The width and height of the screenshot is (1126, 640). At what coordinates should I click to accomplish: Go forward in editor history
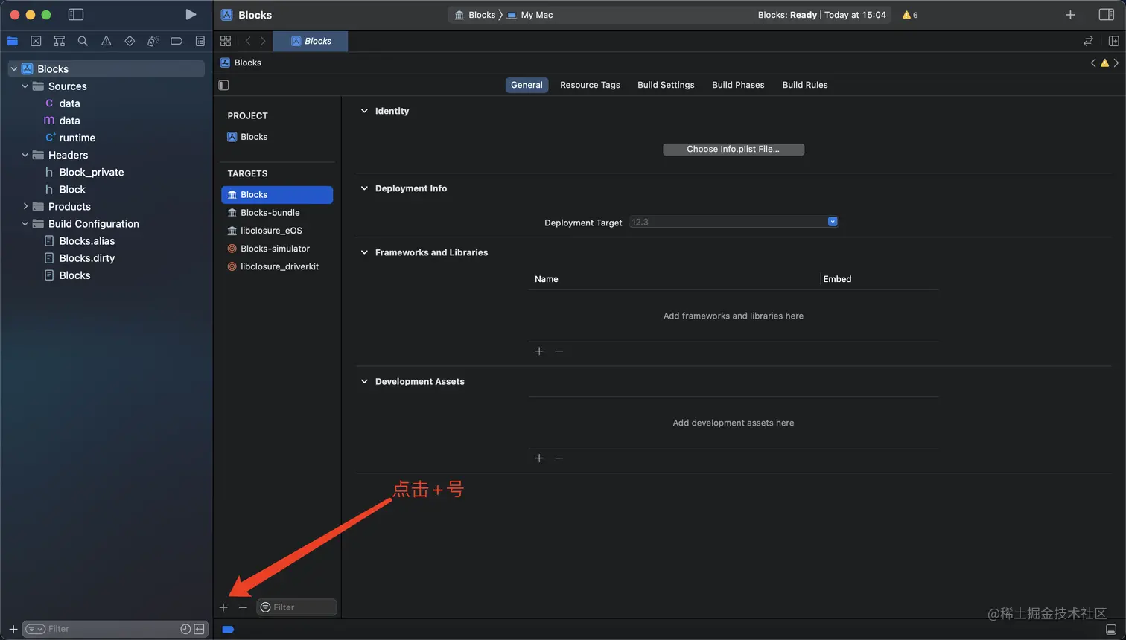pyautogui.click(x=263, y=41)
